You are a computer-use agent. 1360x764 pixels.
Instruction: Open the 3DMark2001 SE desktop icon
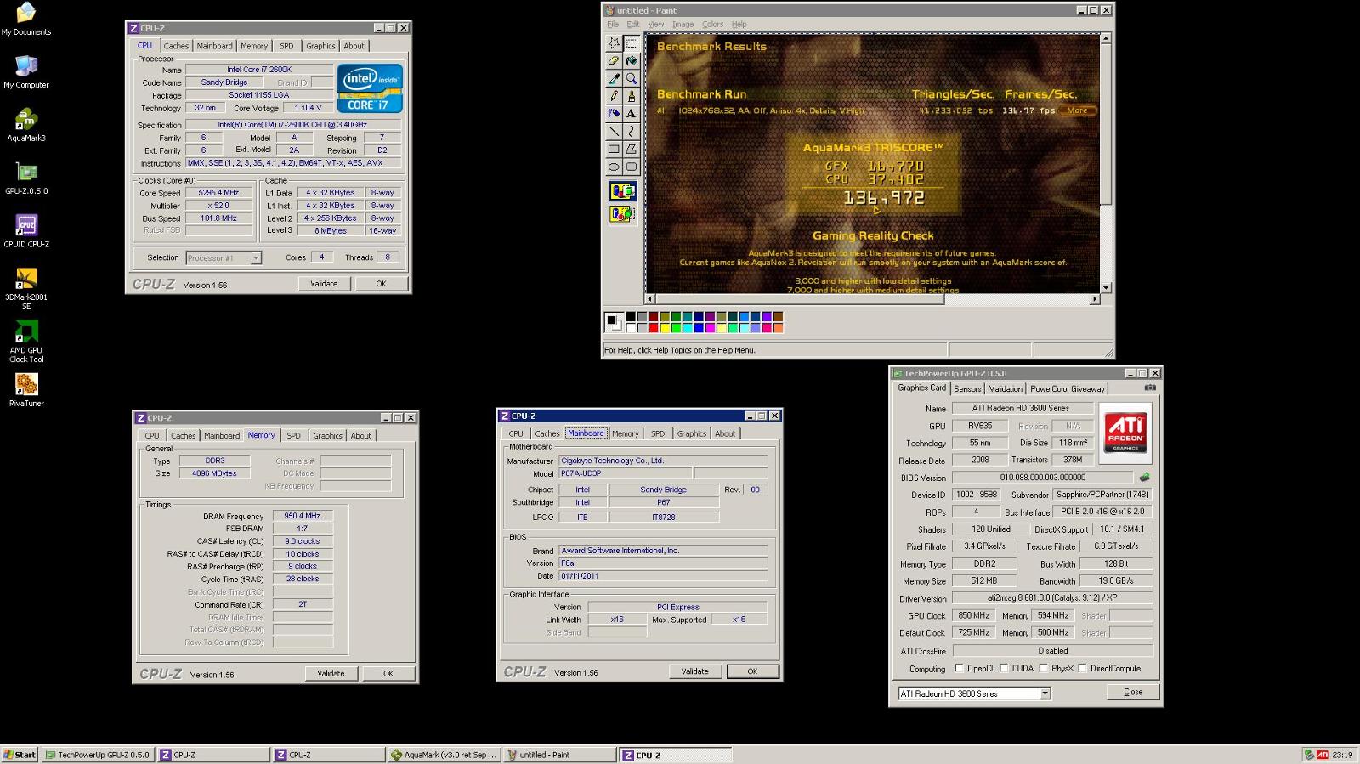[x=26, y=288]
